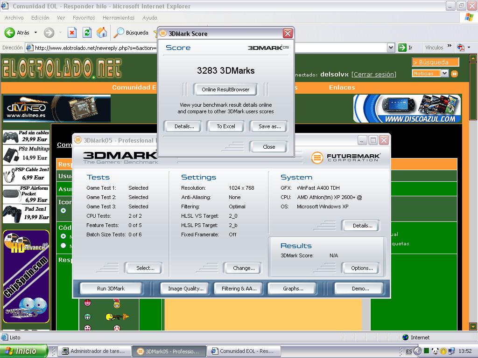Click the Windows flag logo in IE
Screen dimensions: 478x358
pyautogui.click(x=469, y=17)
